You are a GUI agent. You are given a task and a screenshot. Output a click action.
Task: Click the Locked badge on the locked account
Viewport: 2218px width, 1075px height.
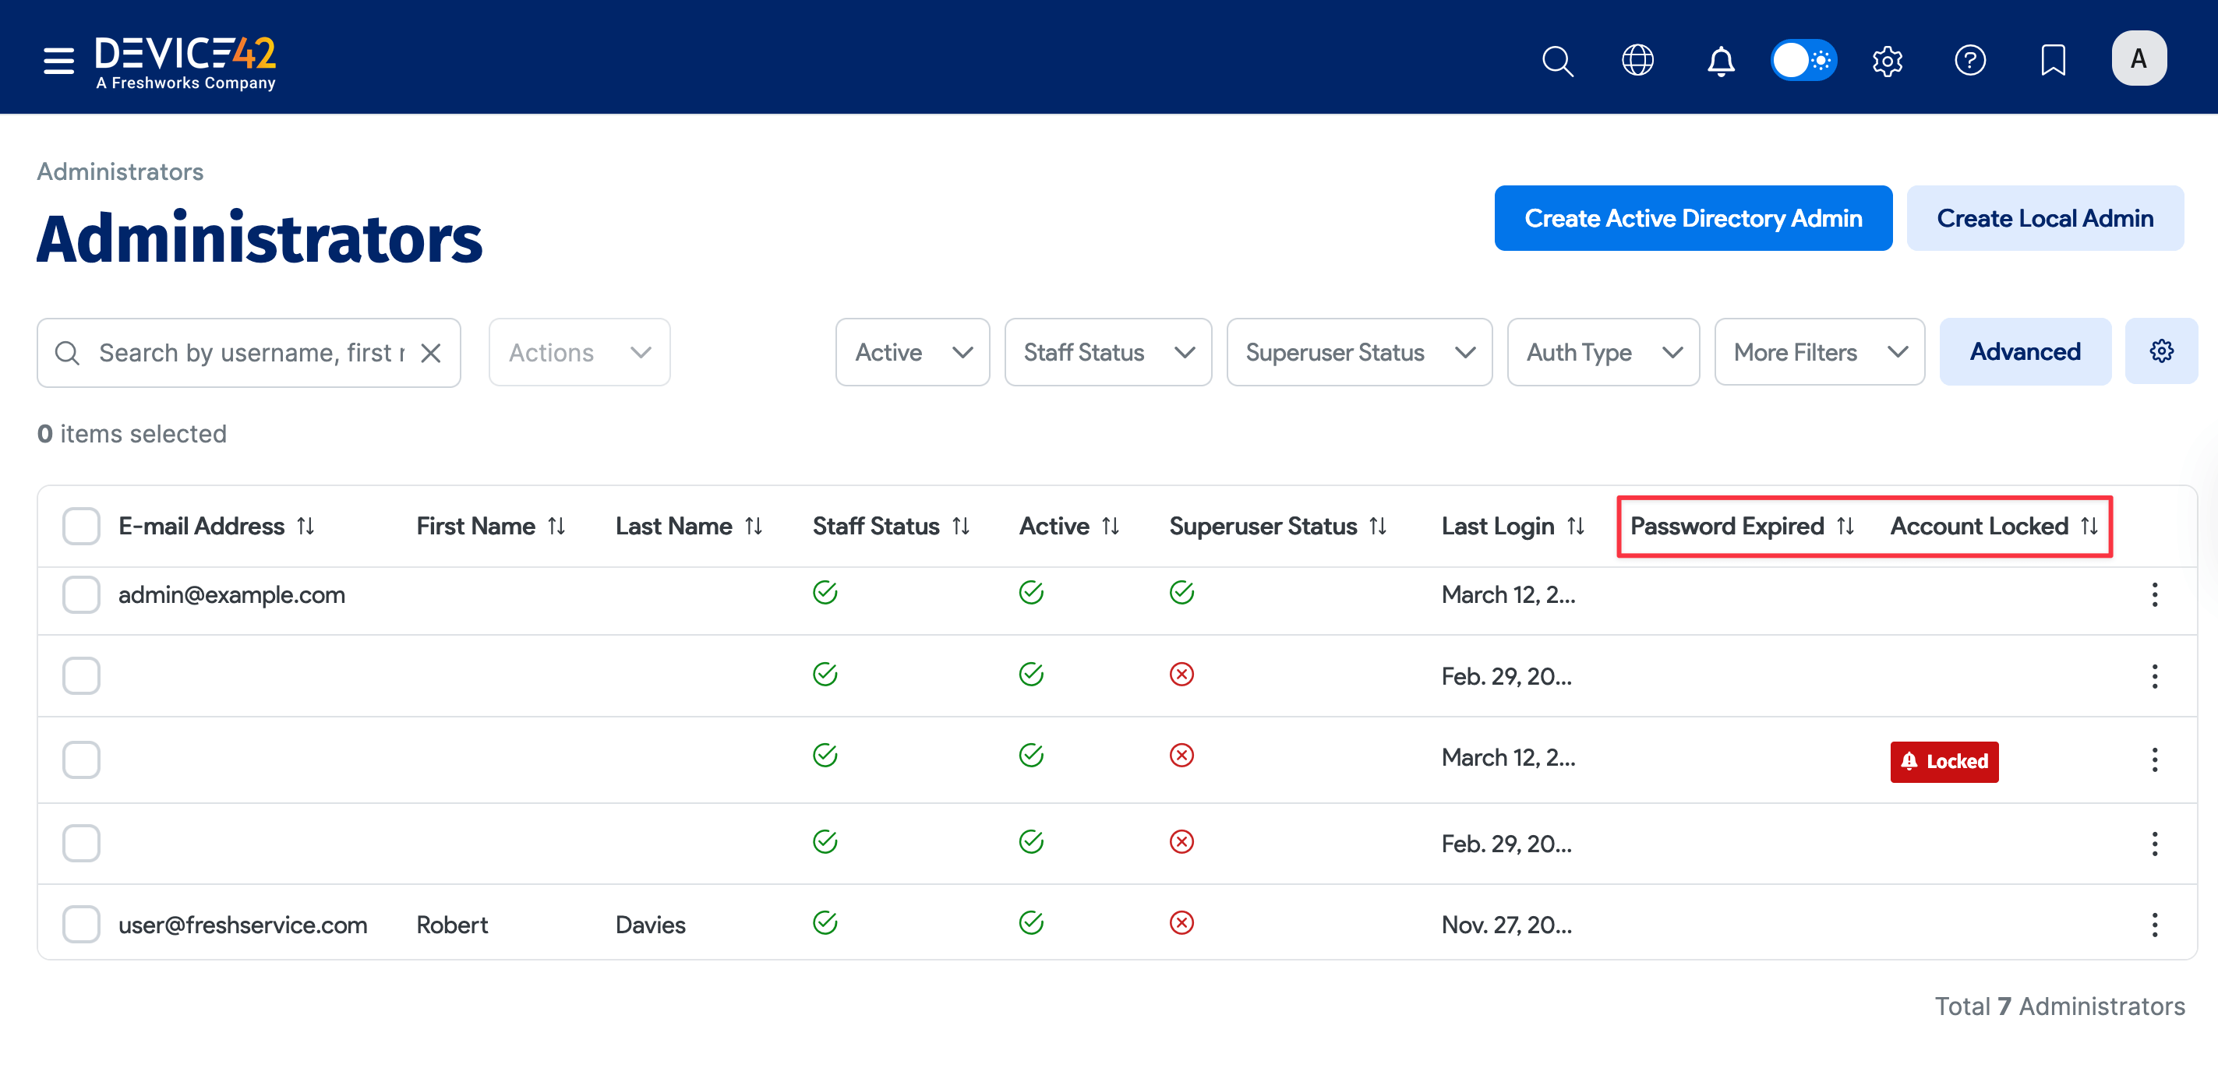coord(1944,761)
